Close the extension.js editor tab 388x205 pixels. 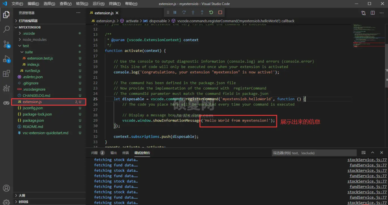(117, 13)
